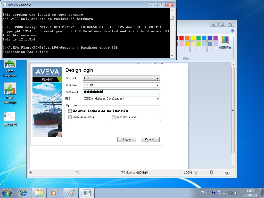The width and height of the screenshot is (264, 198).
Task: Minimize the AVEVA Console window
Action: (x=153, y=5)
